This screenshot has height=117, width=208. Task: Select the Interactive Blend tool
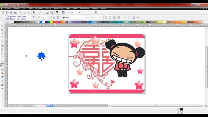tap(2, 73)
